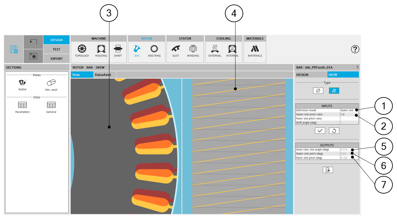Image resolution: width=397 pixels, height=219 pixels.
Task: Go to the EXPORT area
Action: [x=56, y=59]
